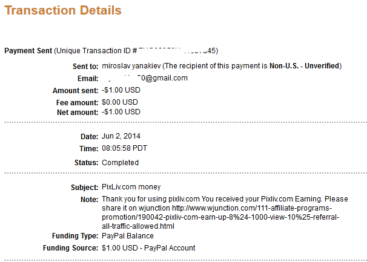Click the Net amount value -$1.00 USD

pos(121,112)
